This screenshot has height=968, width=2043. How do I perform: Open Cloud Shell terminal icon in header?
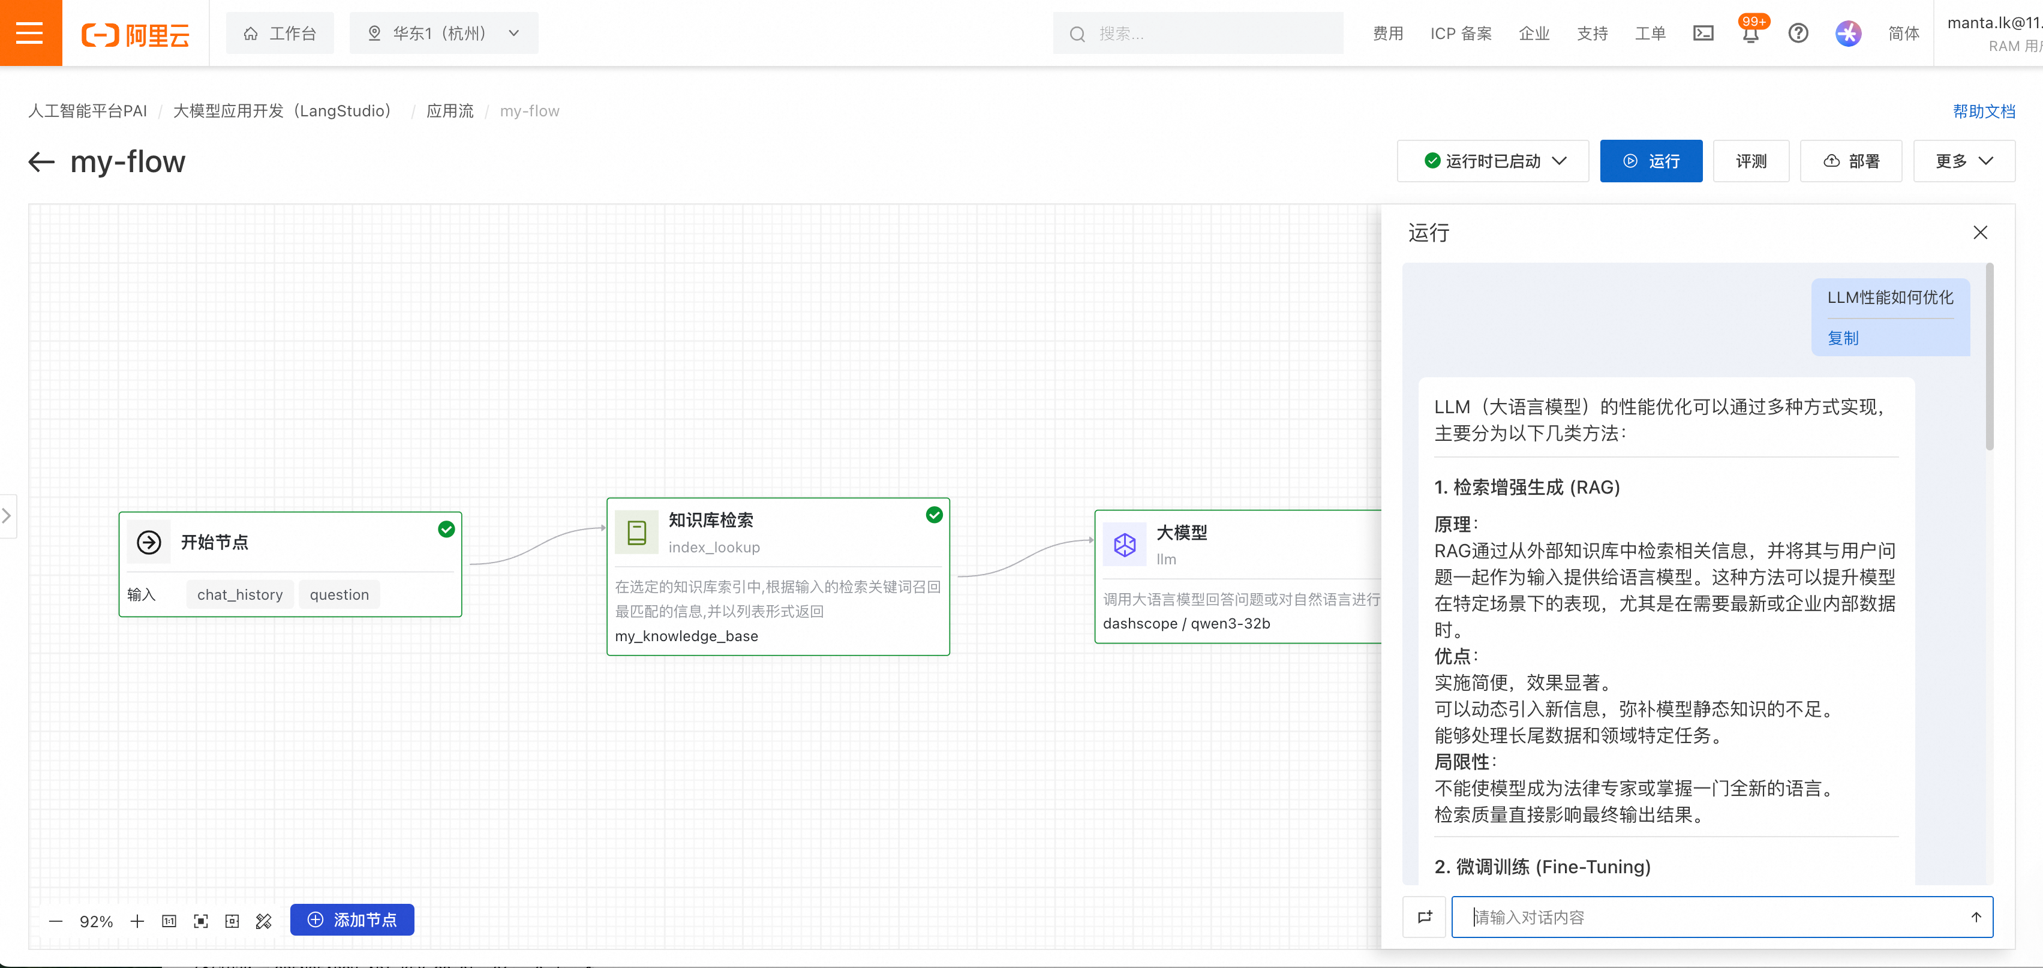coord(1703,34)
